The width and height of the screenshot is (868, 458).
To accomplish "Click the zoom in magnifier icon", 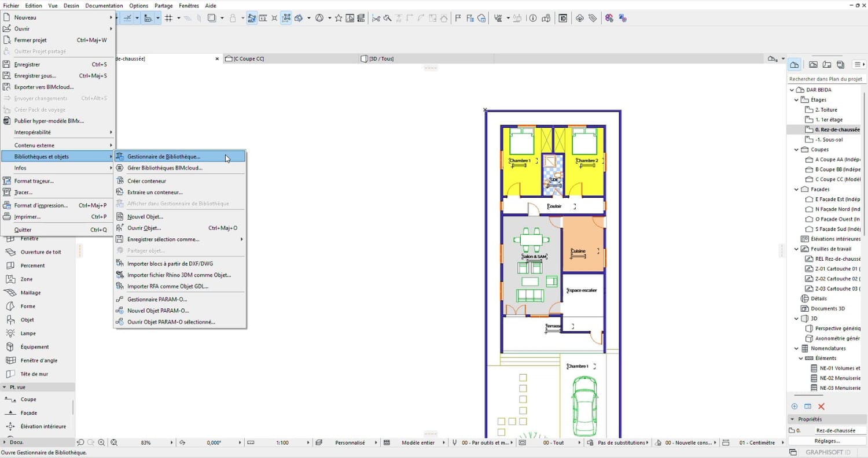I will point(101,442).
